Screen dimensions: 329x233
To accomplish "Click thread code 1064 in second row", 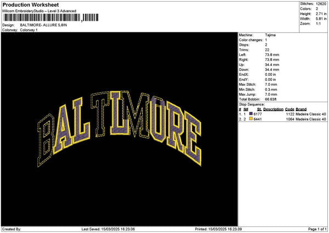I will (290, 119).
